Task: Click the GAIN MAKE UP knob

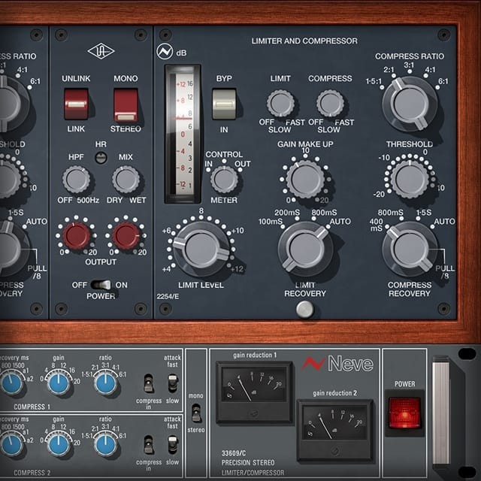Action: point(306,179)
